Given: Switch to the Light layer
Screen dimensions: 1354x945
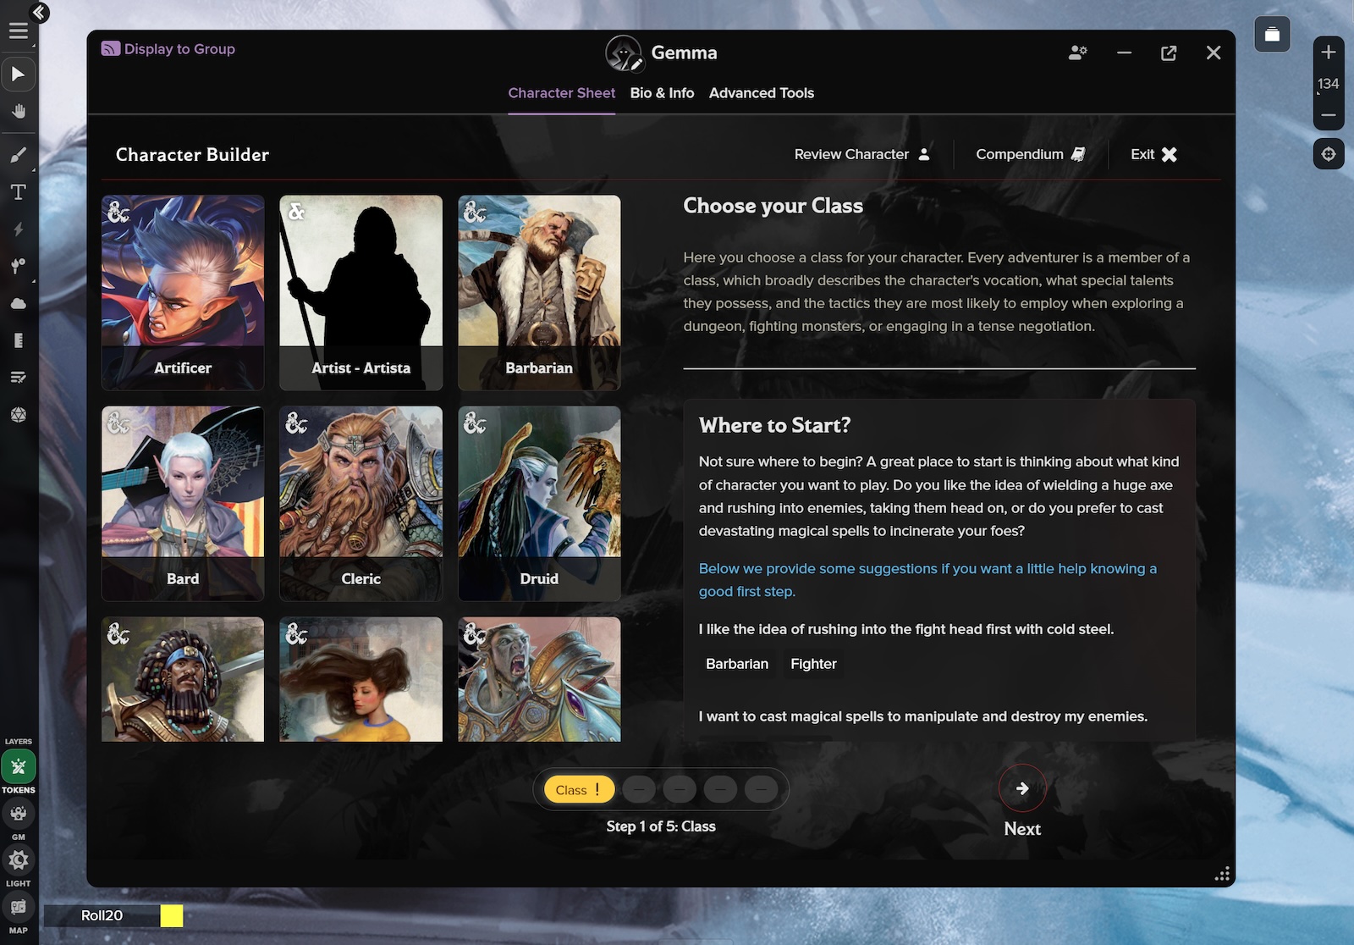Looking at the screenshot, I should pos(18,861).
